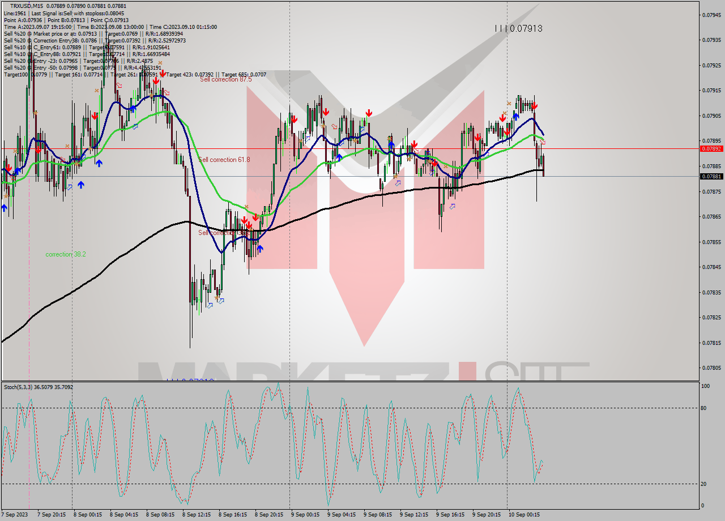
Task: Click the '9 Sep 20:15' time axis label
Action: tap(487, 515)
